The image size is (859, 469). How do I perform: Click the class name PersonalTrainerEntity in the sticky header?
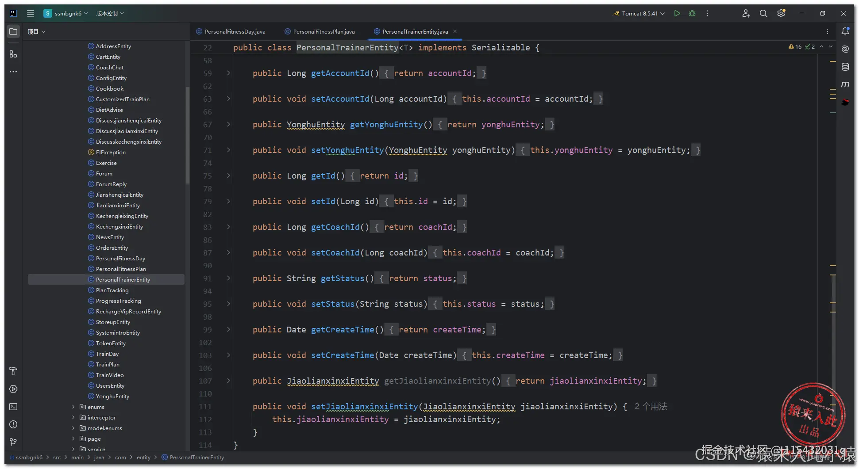(347, 47)
